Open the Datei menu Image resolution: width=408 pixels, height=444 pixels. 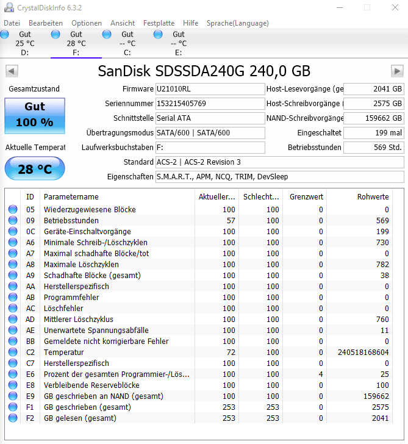tap(12, 23)
